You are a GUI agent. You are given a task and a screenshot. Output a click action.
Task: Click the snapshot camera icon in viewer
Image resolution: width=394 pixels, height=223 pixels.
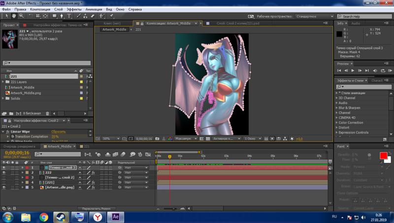[157, 139]
